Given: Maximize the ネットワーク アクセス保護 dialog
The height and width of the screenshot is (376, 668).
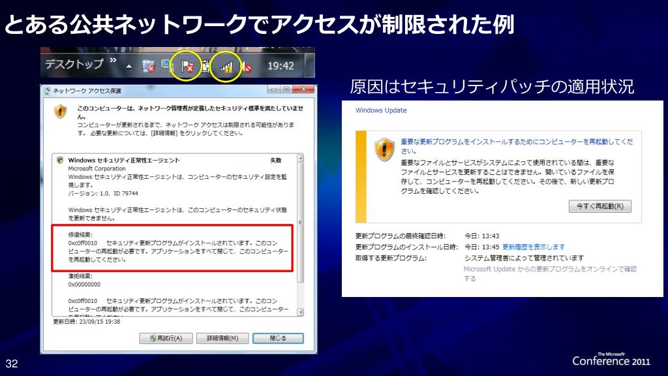Looking at the screenshot, I should [286, 89].
